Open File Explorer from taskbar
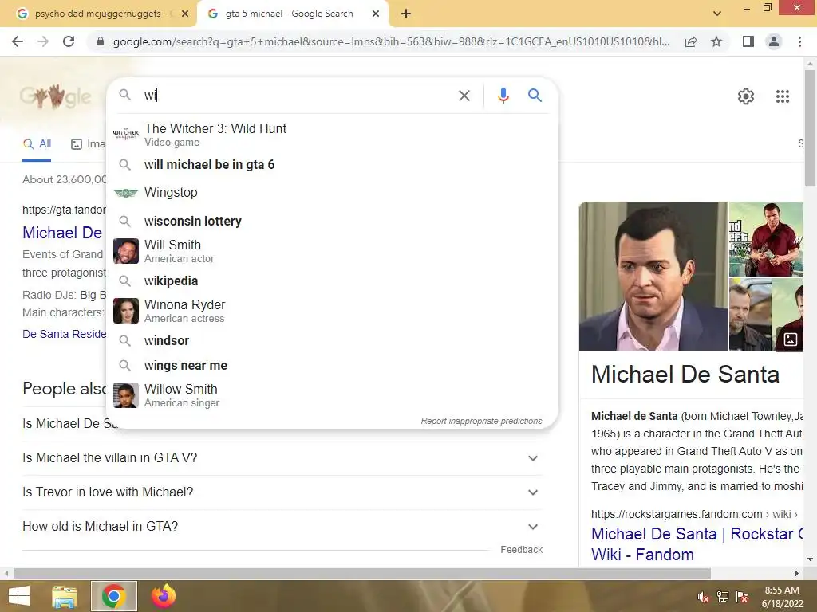The width and height of the screenshot is (817, 612). tap(65, 596)
